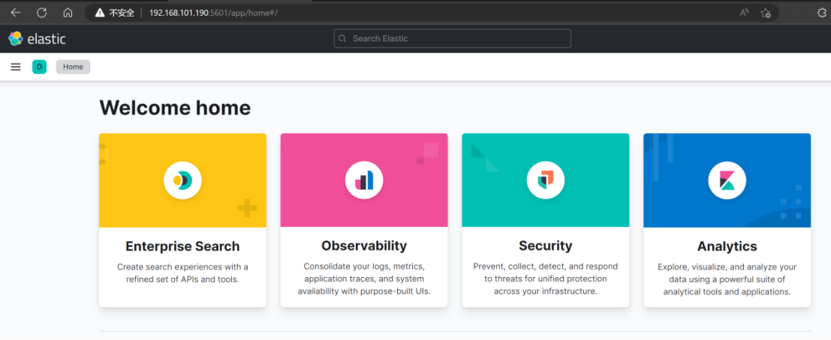Click text 'Consolidate your logs, metrics,'
This screenshot has width=831, height=340.
(x=364, y=267)
